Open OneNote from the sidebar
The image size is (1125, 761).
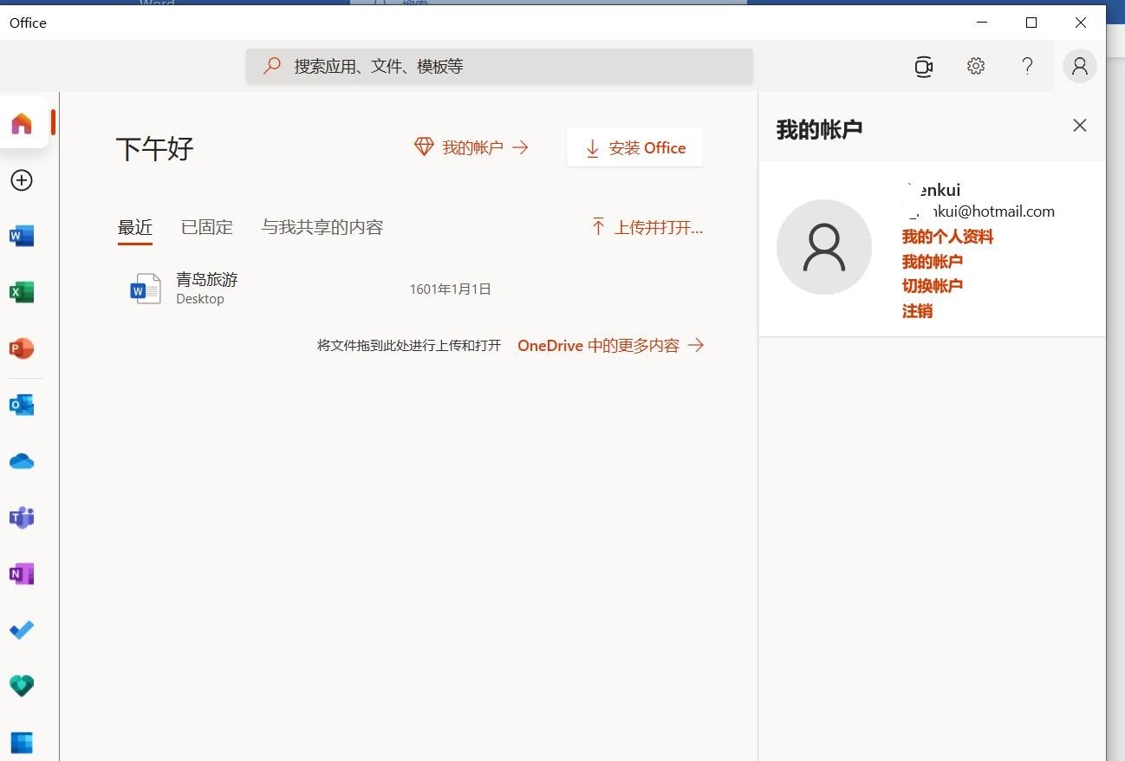tap(22, 574)
